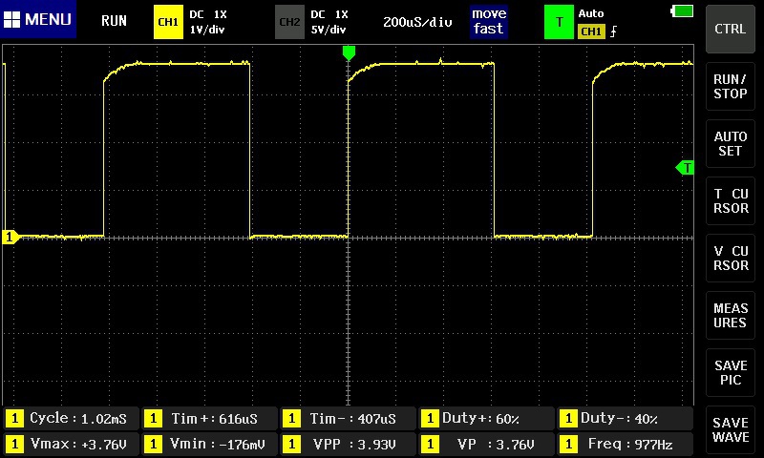
Task: Open the MENU button
Action: coord(38,19)
